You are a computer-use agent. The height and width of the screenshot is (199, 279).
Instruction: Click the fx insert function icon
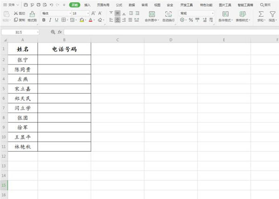pyautogui.click(x=60, y=32)
